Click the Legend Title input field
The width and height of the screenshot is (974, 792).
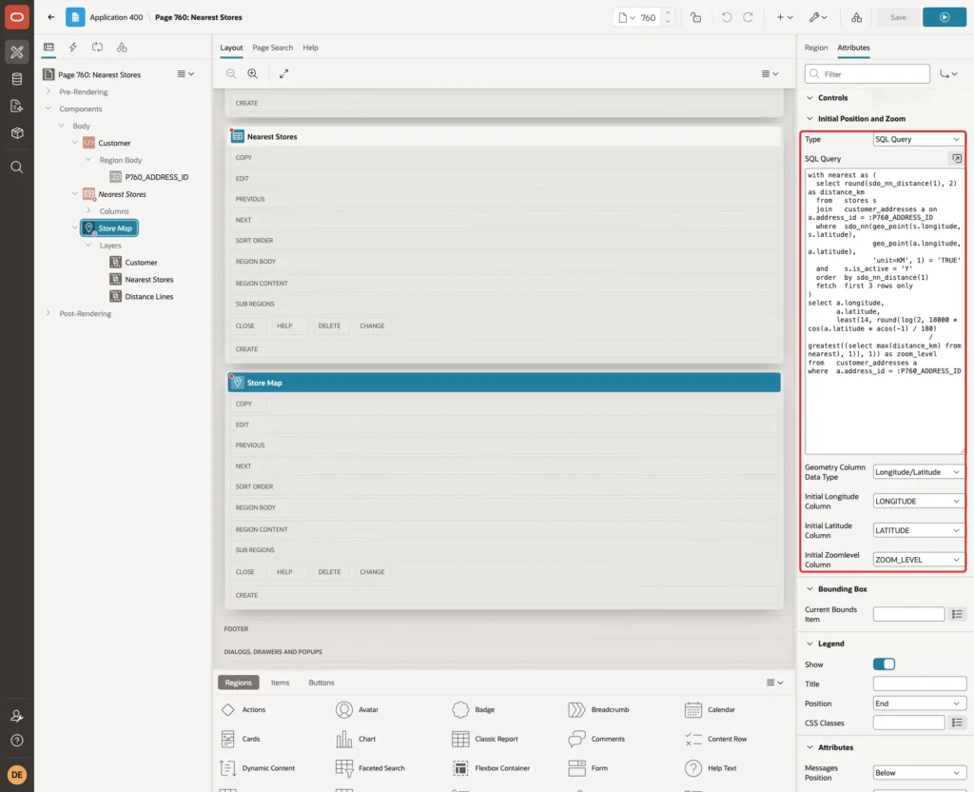pyautogui.click(x=920, y=683)
